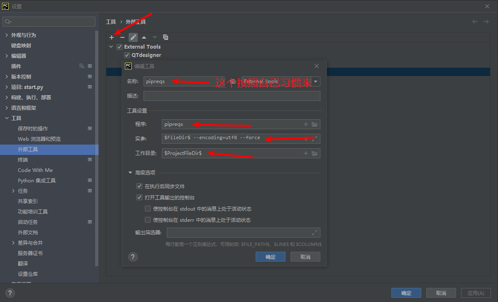Click 工具 in the breadcrumb path
Screen dimensions: 498x302
coord(111,22)
